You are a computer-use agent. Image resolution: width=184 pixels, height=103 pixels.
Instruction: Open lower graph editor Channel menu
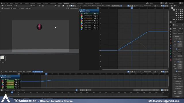20,72
